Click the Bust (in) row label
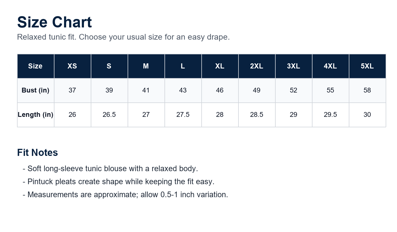 click(x=35, y=91)
